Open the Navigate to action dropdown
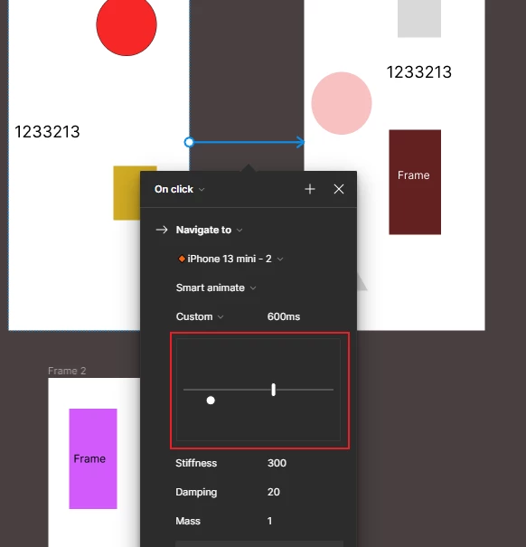Image resolution: width=526 pixels, height=547 pixels. click(x=210, y=230)
